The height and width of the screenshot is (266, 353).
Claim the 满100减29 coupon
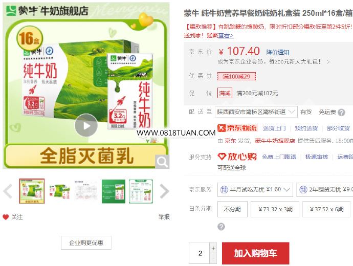[x=236, y=76]
